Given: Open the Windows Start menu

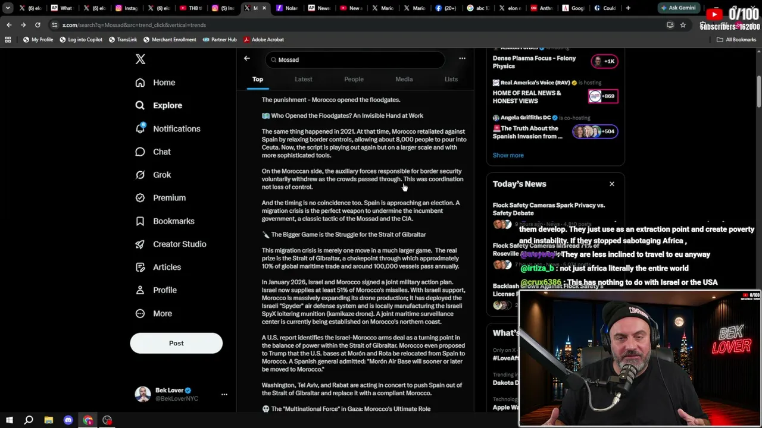Looking at the screenshot, I should click(10, 420).
